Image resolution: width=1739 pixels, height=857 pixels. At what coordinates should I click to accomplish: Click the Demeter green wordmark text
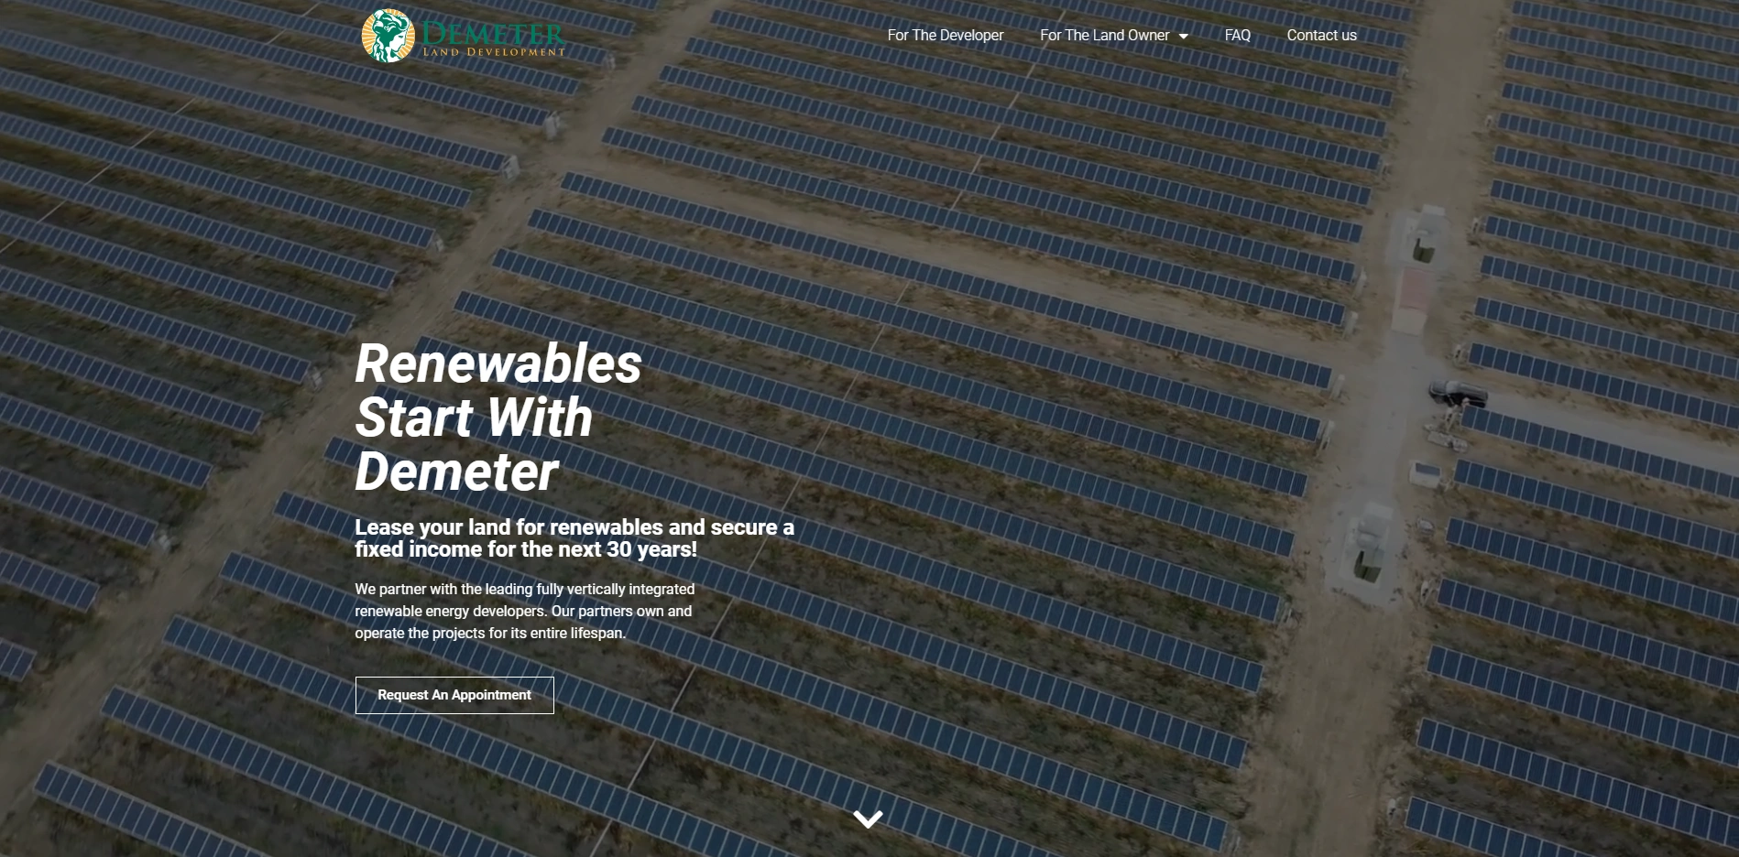click(x=493, y=33)
